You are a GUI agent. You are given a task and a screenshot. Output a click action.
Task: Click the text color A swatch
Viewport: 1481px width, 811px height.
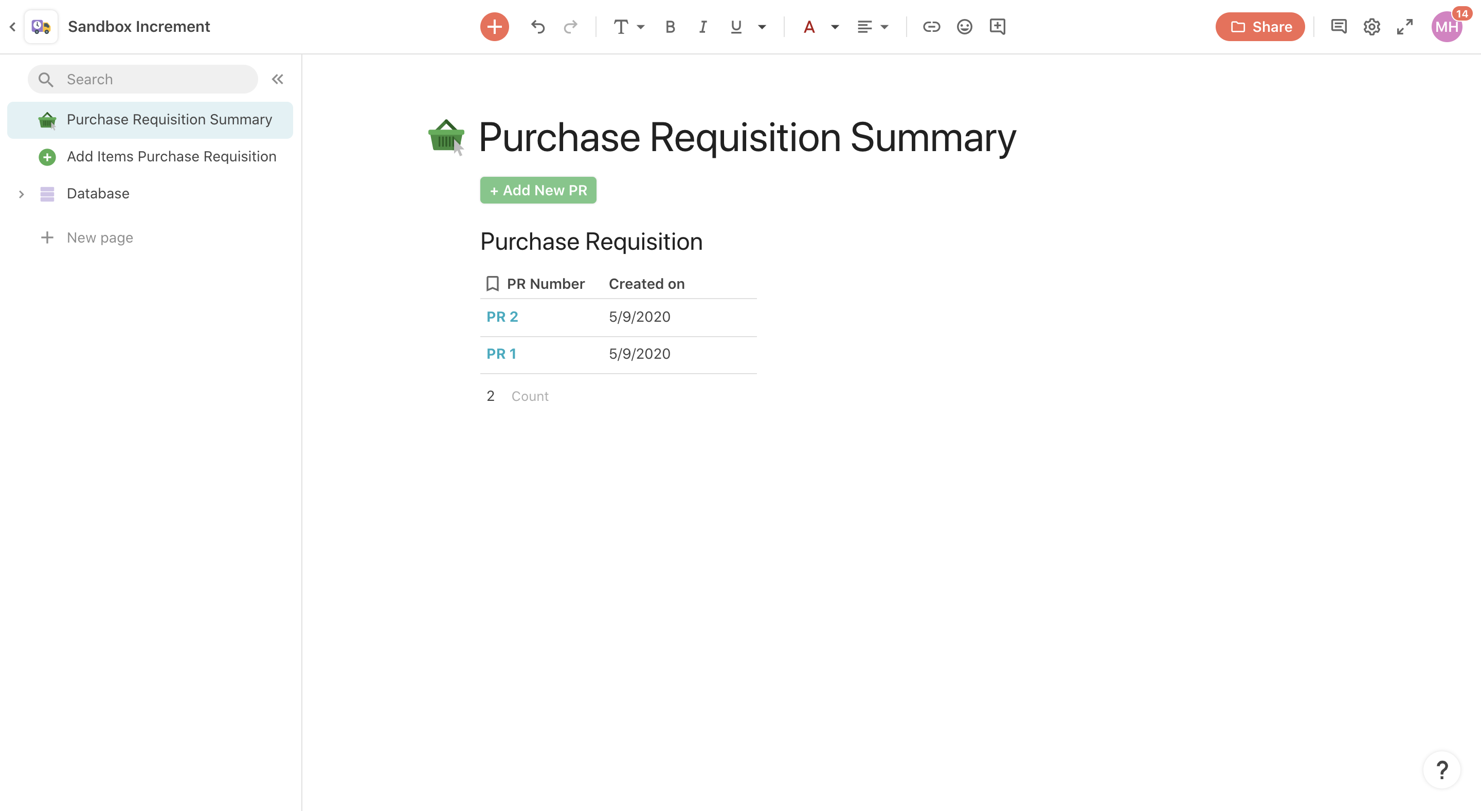(x=809, y=26)
